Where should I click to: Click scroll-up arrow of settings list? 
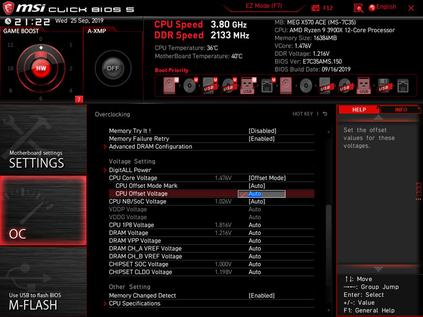328,132
